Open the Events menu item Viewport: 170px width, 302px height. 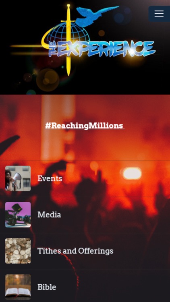50,178
